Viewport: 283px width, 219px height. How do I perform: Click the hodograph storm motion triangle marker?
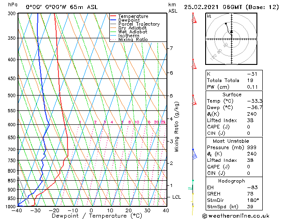click(x=232, y=32)
